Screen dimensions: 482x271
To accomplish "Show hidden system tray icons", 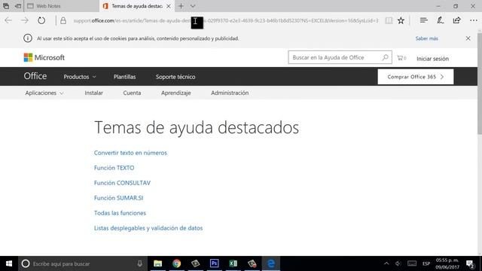I will pos(386,263).
